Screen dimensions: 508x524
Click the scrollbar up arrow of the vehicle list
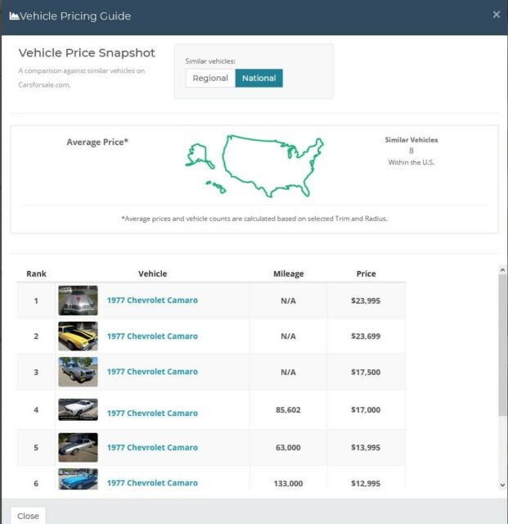coord(502,269)
